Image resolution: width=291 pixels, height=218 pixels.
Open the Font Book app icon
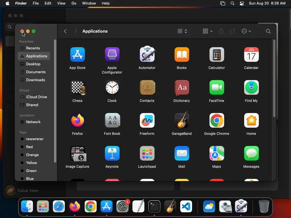[112, 120]
